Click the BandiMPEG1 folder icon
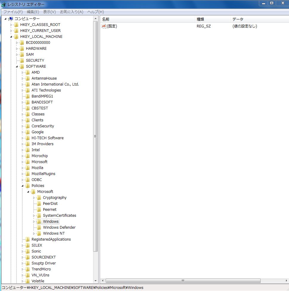This screenshot has width=289, height=291. click(28, 96)
